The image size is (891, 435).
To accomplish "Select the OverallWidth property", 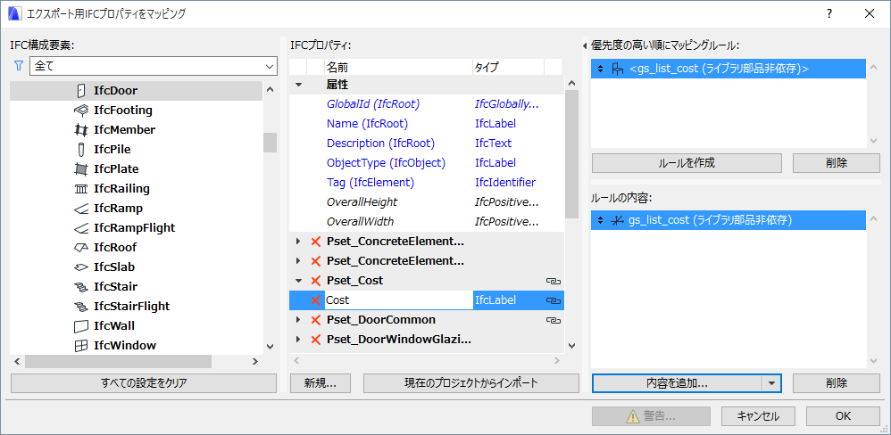I will click(x=361, y=222).
